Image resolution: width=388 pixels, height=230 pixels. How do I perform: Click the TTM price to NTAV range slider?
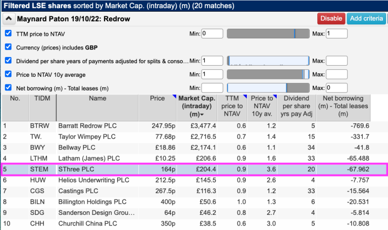tap(268, 33)
